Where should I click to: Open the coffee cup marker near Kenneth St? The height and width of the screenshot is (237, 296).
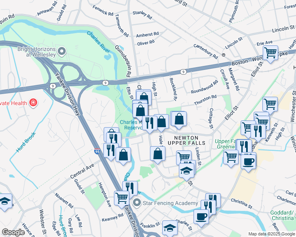tap(249, 162)
